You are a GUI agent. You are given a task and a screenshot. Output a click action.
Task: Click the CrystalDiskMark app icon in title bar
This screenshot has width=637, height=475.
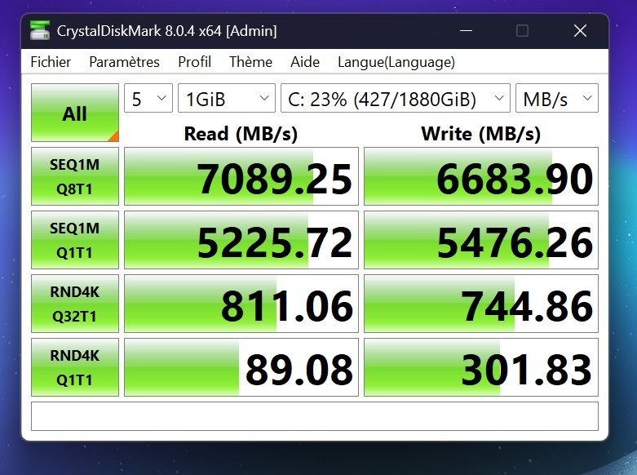40,30
